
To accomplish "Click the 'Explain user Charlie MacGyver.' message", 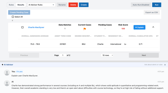I will point(25,76).
